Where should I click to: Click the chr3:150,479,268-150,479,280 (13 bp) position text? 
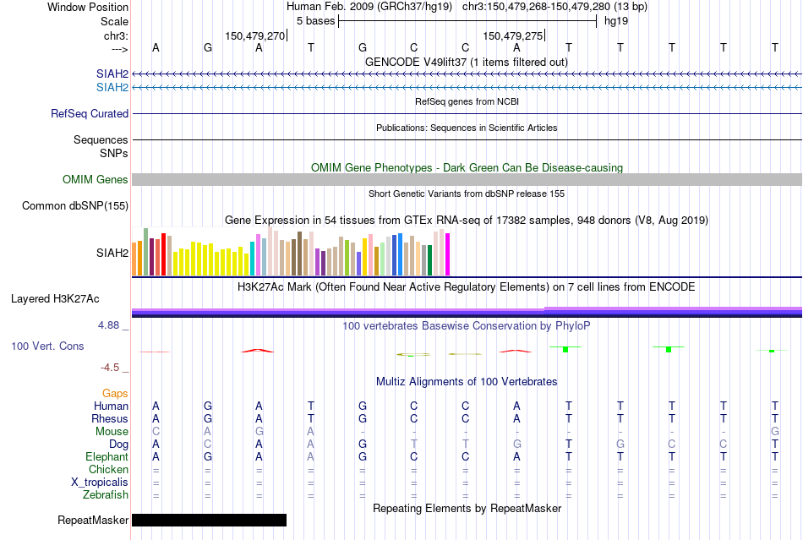click(554, 7)
